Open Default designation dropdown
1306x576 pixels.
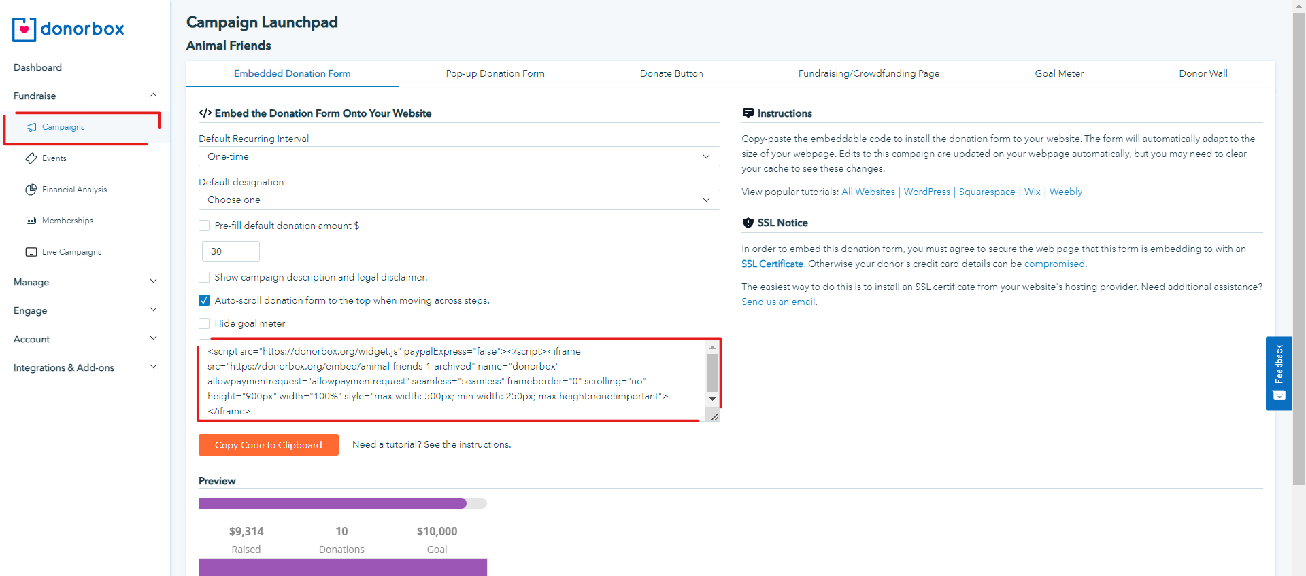click(459, 200)
